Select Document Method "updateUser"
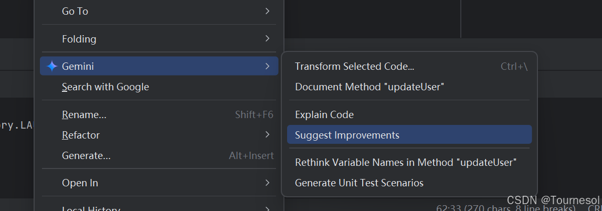This screenshot has height=211, width=602. (369, 87)
